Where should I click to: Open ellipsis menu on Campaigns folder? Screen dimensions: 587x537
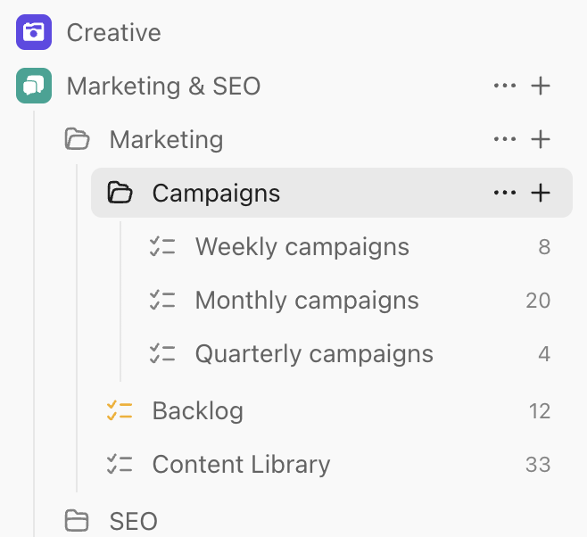(x=505, y=193)
